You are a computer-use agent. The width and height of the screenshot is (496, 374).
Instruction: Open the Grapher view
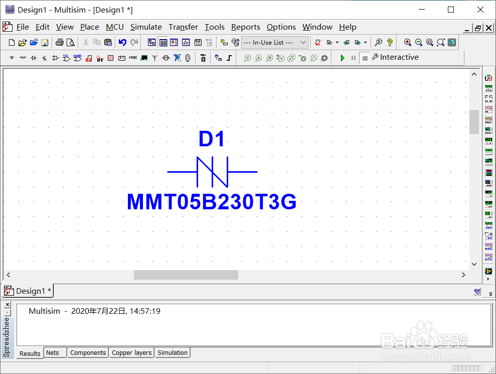(x=186, y=43)
